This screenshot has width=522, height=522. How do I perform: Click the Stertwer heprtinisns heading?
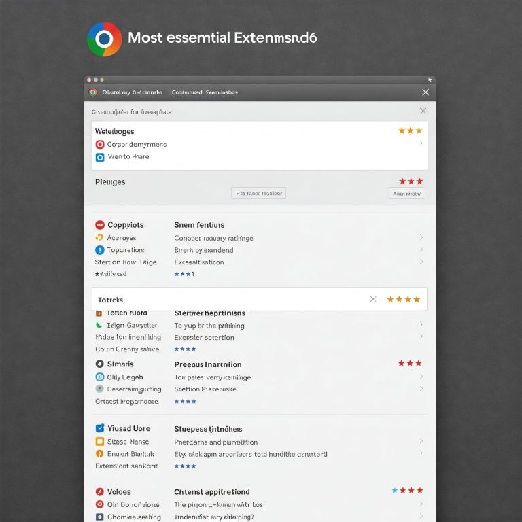210,313
